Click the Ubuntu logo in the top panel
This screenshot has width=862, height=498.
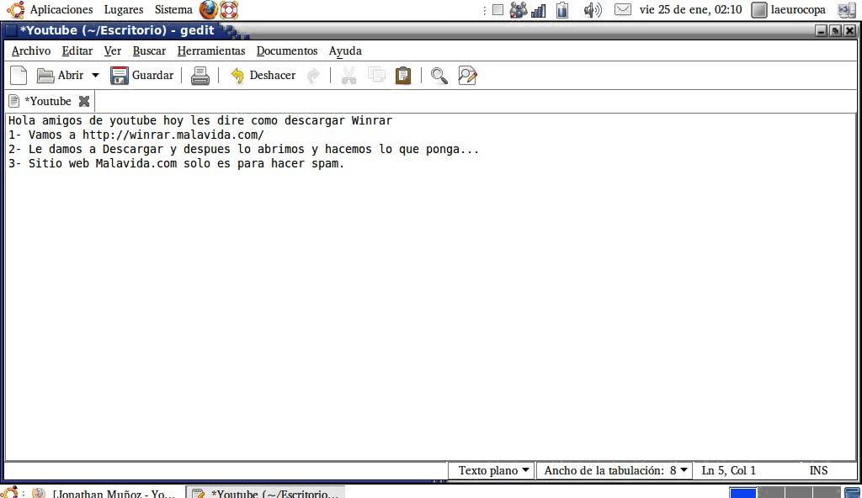pyautogui.click(x=16, y=9)
